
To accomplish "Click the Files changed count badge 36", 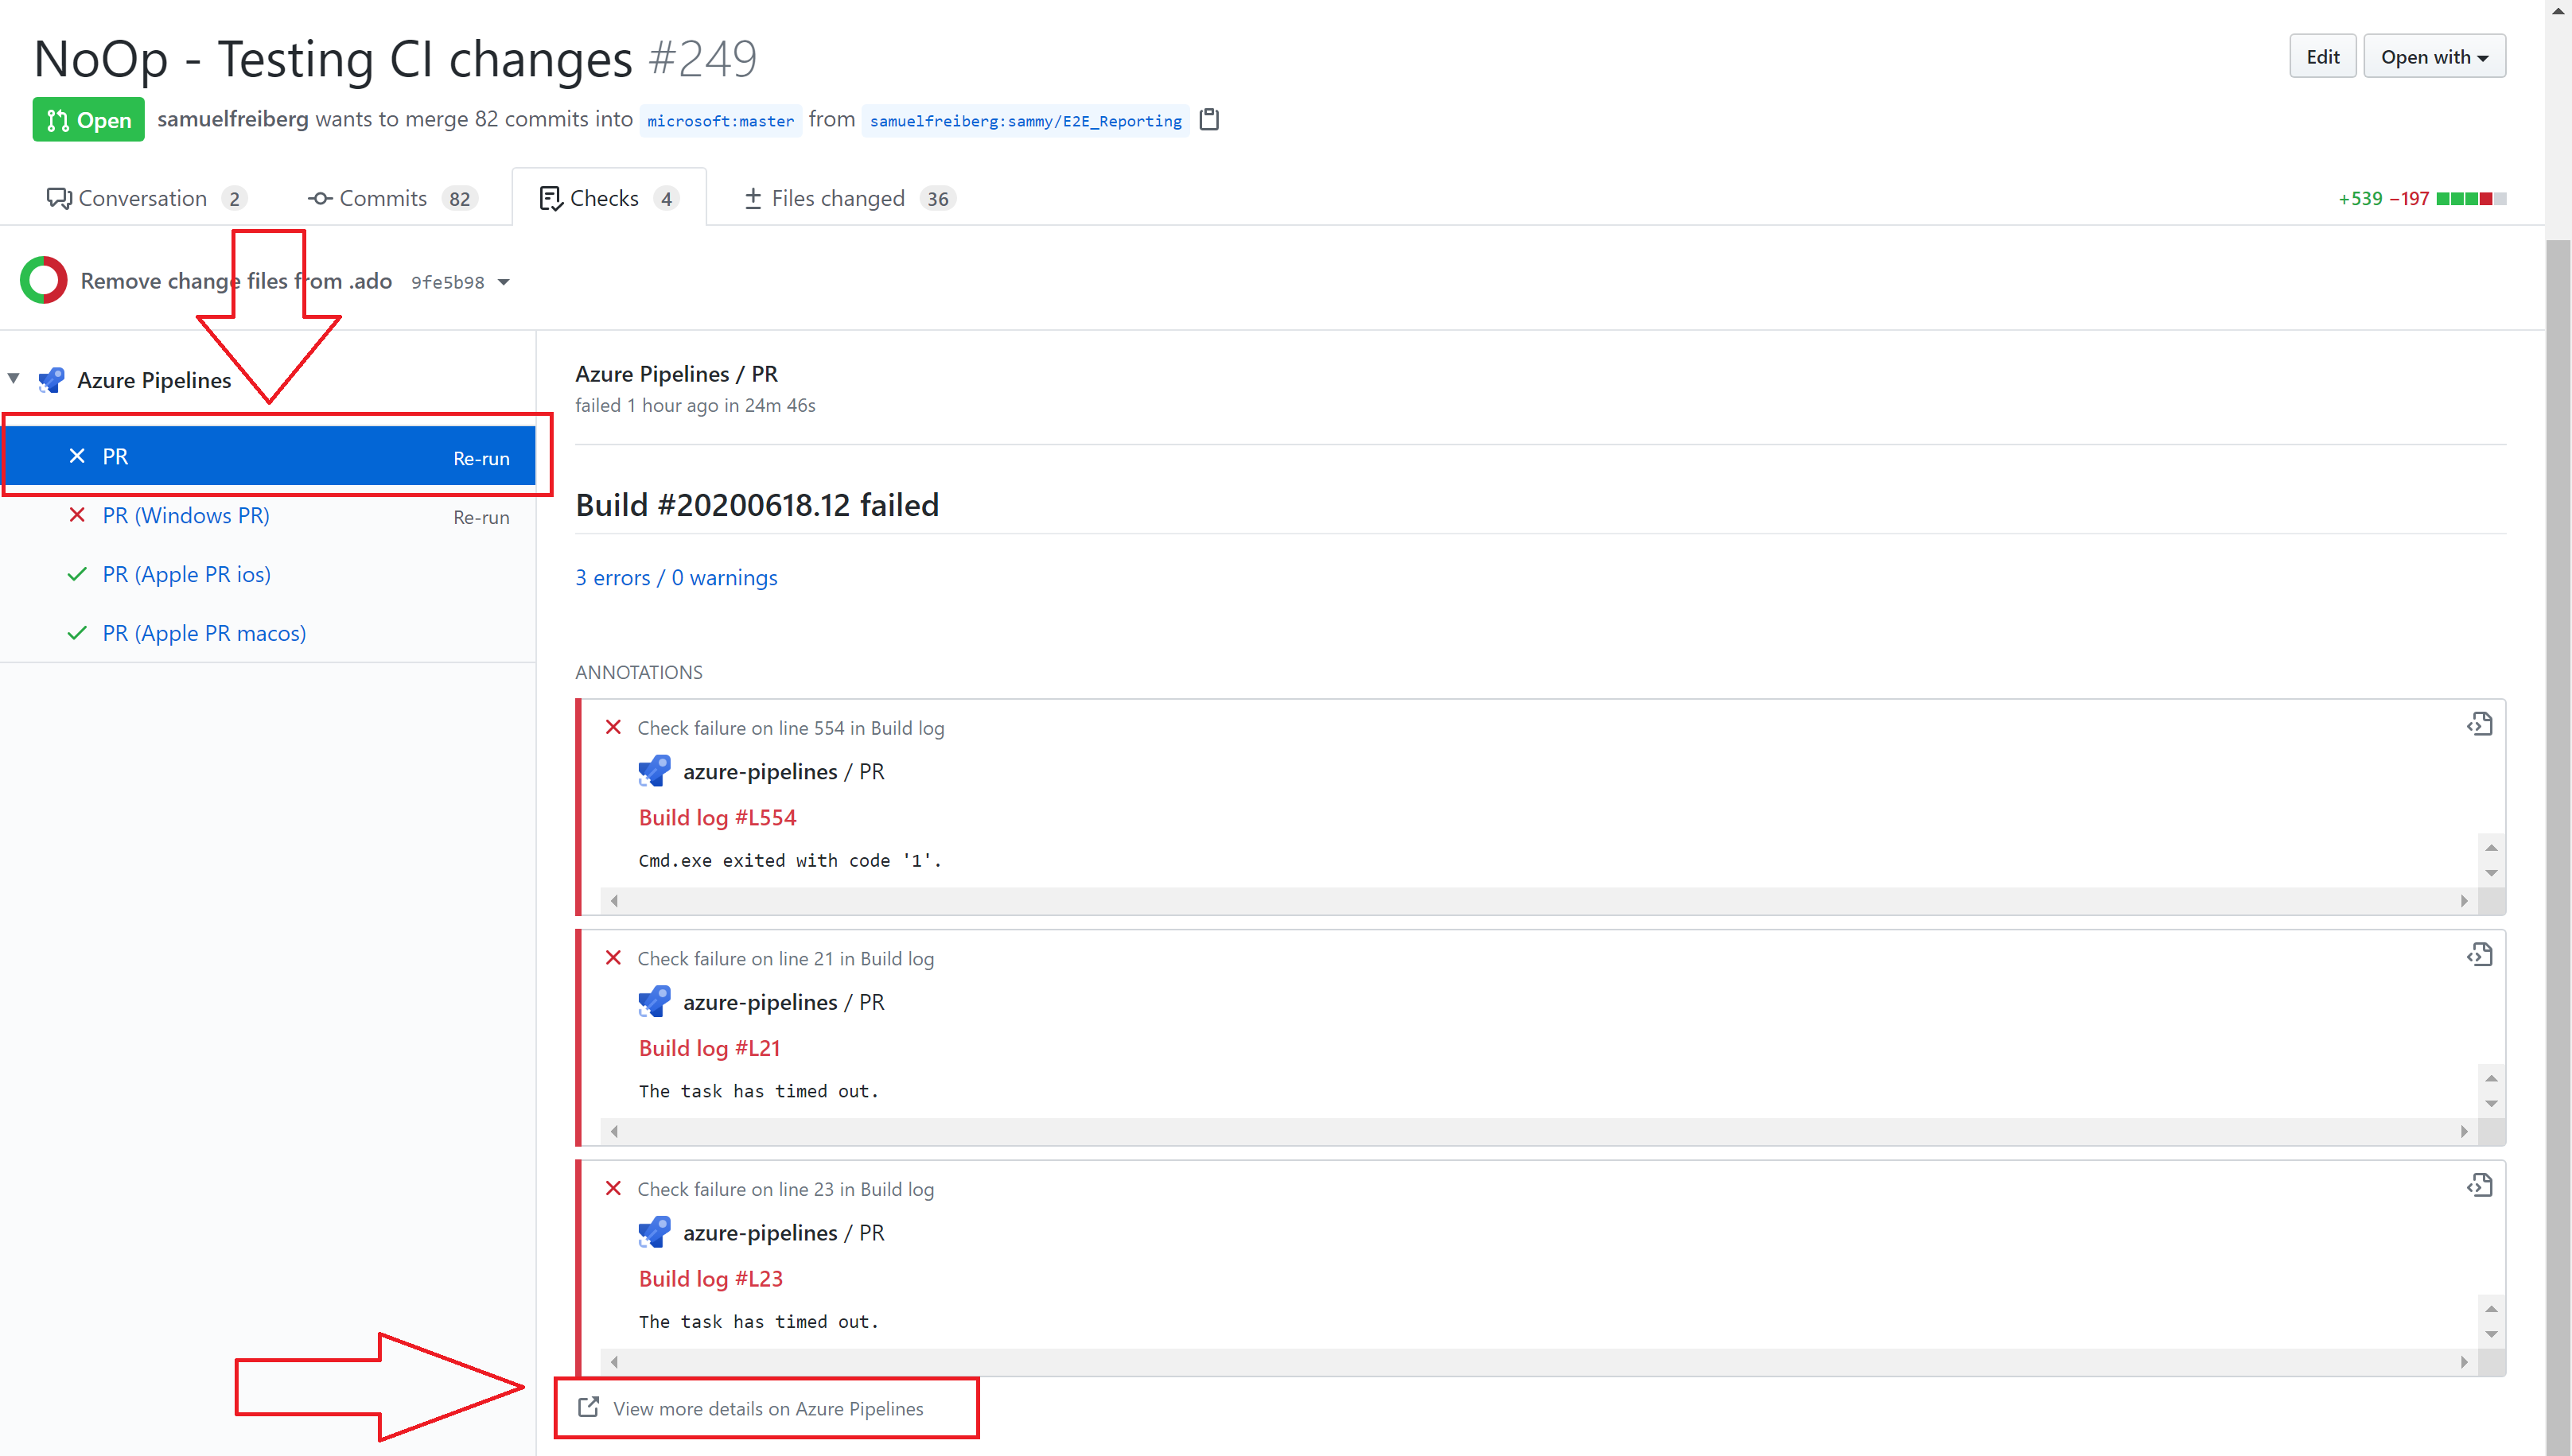I will (937, 198).
